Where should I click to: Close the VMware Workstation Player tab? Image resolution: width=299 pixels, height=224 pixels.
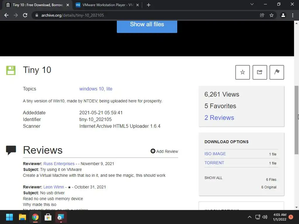click(x=138, y=5)
